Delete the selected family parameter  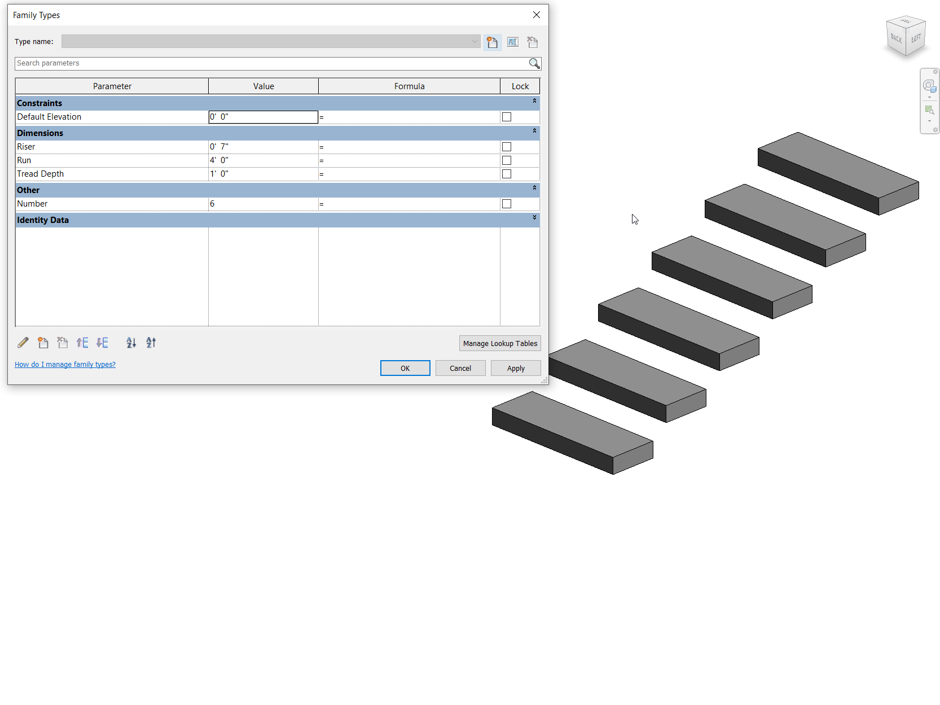(62, 343)
